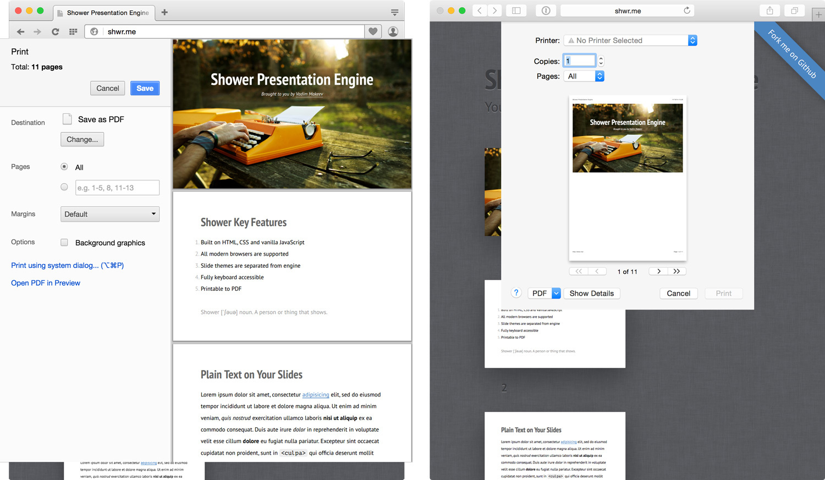Click the Save as PDF destination text
This screenshot has height=480, width=825.
tap(101, 119)
